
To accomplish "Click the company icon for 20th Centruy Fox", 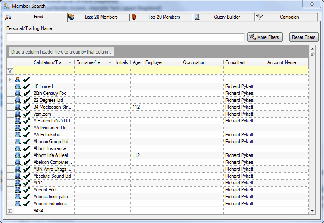I will click(18, 93).
